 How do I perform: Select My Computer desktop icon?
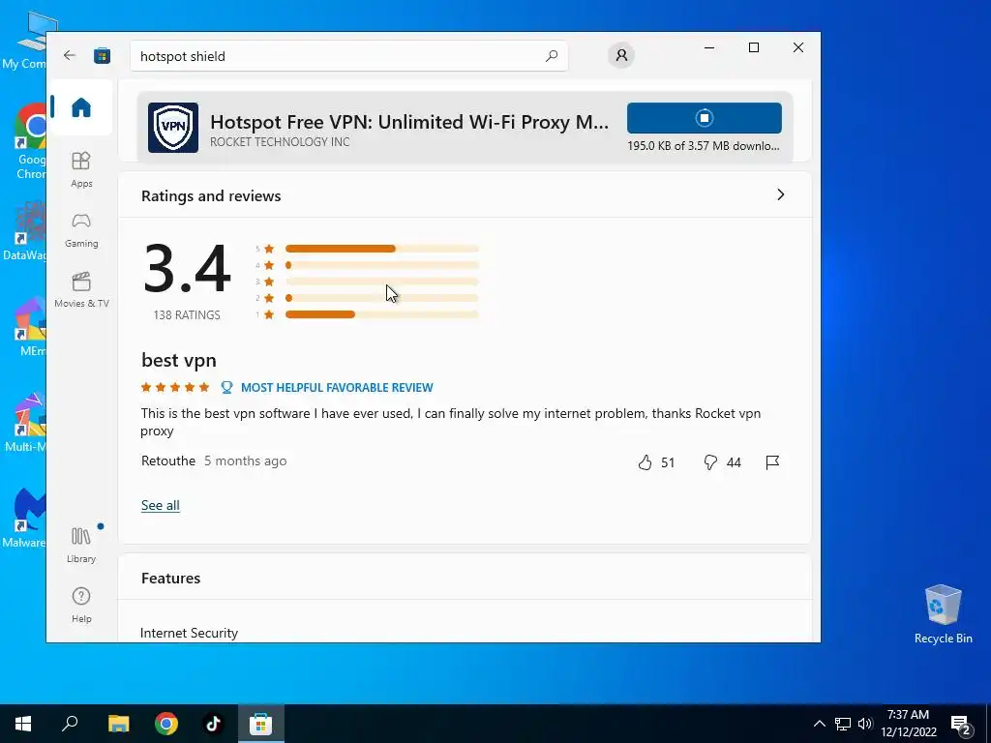coord(24,42)
